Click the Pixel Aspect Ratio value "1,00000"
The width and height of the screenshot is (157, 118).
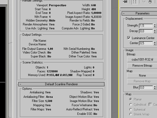96,13
